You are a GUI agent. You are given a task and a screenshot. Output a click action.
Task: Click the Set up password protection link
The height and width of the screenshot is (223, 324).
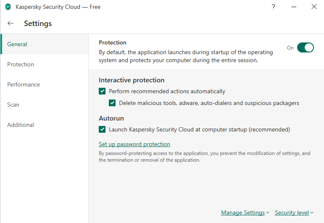tap(134, 144)
